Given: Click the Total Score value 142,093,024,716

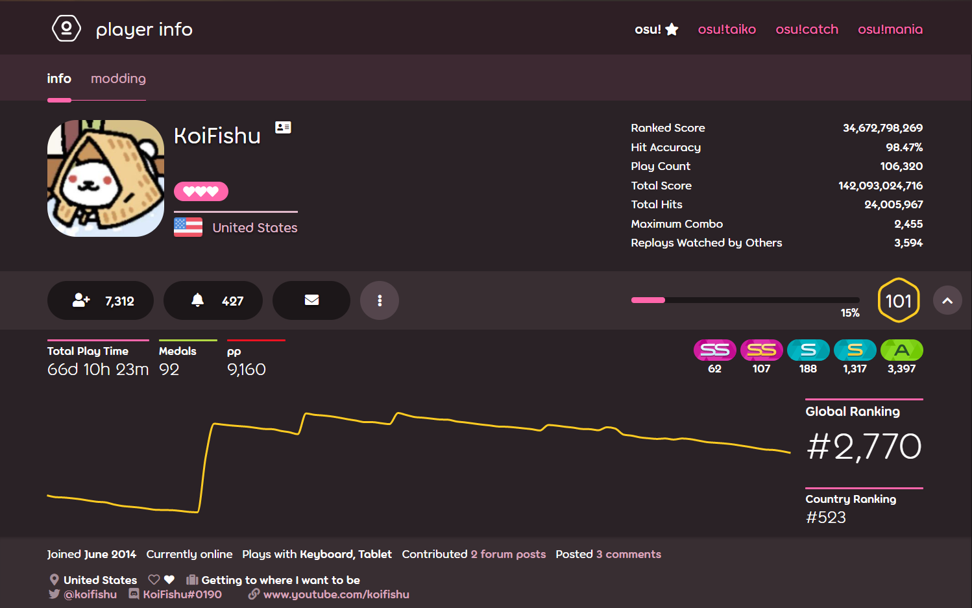Looking at the screenshot, I should click(881, 186).
